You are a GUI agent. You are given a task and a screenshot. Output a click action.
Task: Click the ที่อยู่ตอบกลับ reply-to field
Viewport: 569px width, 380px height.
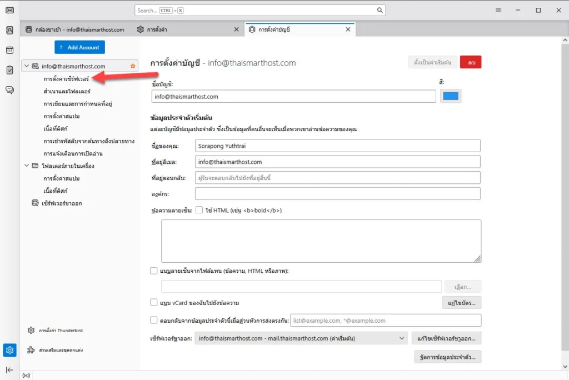(337, 178)
